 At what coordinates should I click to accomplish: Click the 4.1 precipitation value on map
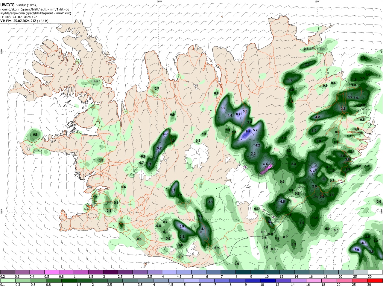[x=203, y=229]
